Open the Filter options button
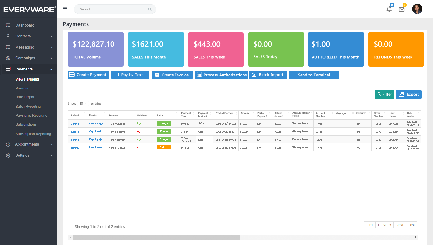The width and height of the screenshot is (433, 245). pyautogui.click(x=384, y=94)
